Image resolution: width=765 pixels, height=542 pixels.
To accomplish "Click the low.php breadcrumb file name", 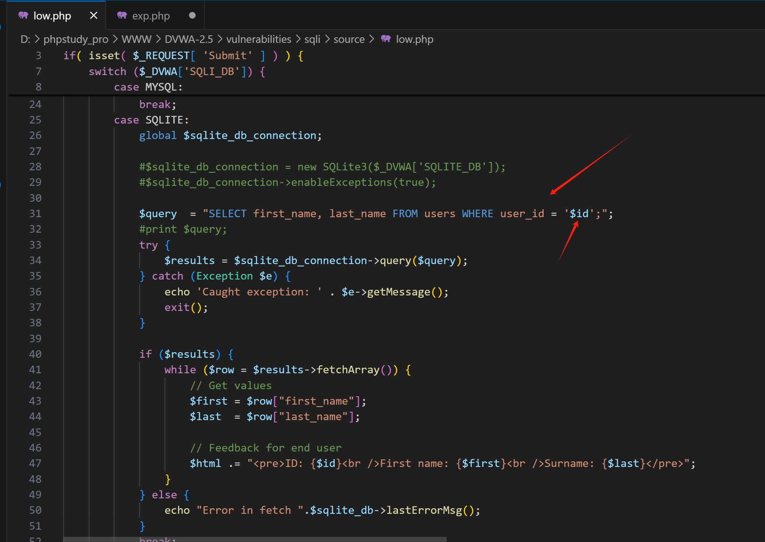I will click(414, 39).
